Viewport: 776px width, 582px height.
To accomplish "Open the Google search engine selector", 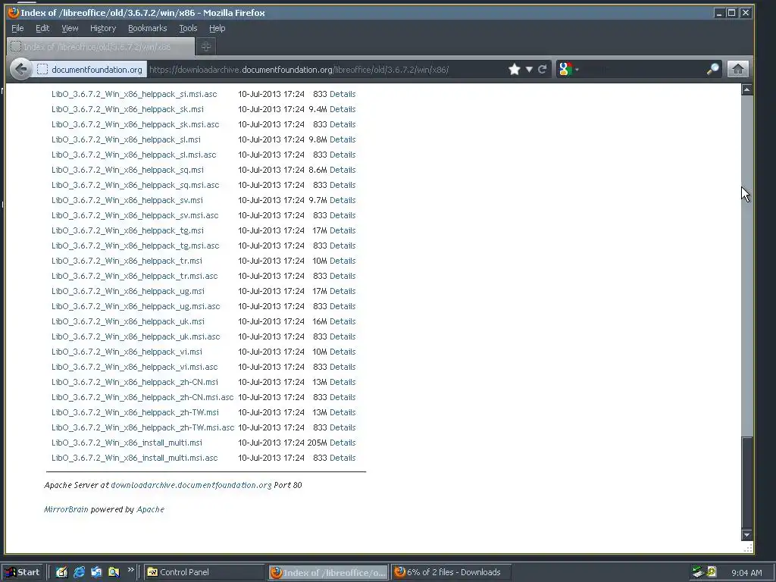I will pos(568,69).
